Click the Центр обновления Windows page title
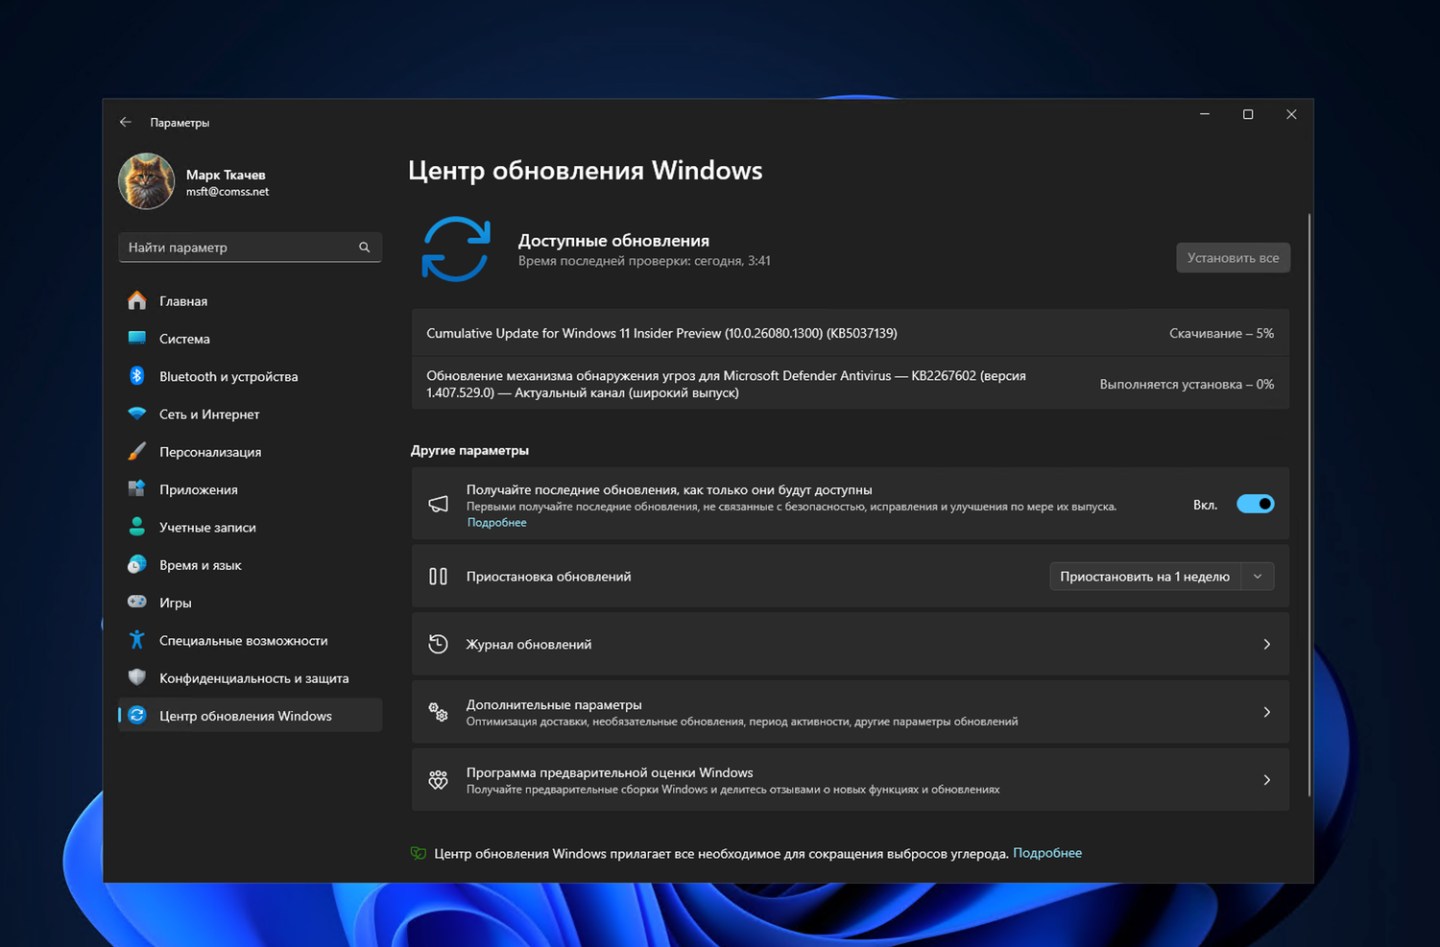 pyautogui.click(x=585, y=170)
